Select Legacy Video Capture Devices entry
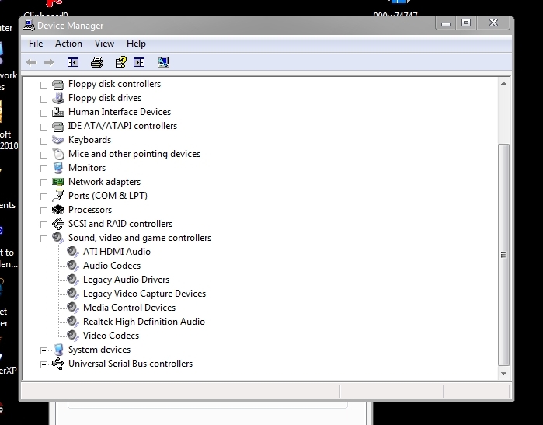The width and height of the screenshot is (543, 425). [x=144, y=294]
